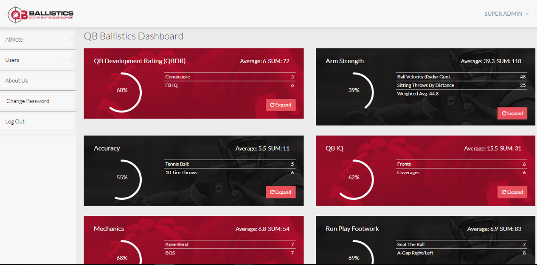The width and height of the screenshot is (537, 265).
Task: Go to Users in the sidebar
Action: [12, 60]
